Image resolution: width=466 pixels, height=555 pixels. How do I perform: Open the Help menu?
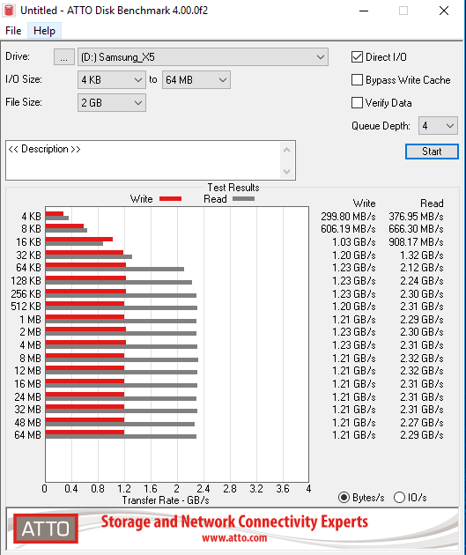[44, 31]
